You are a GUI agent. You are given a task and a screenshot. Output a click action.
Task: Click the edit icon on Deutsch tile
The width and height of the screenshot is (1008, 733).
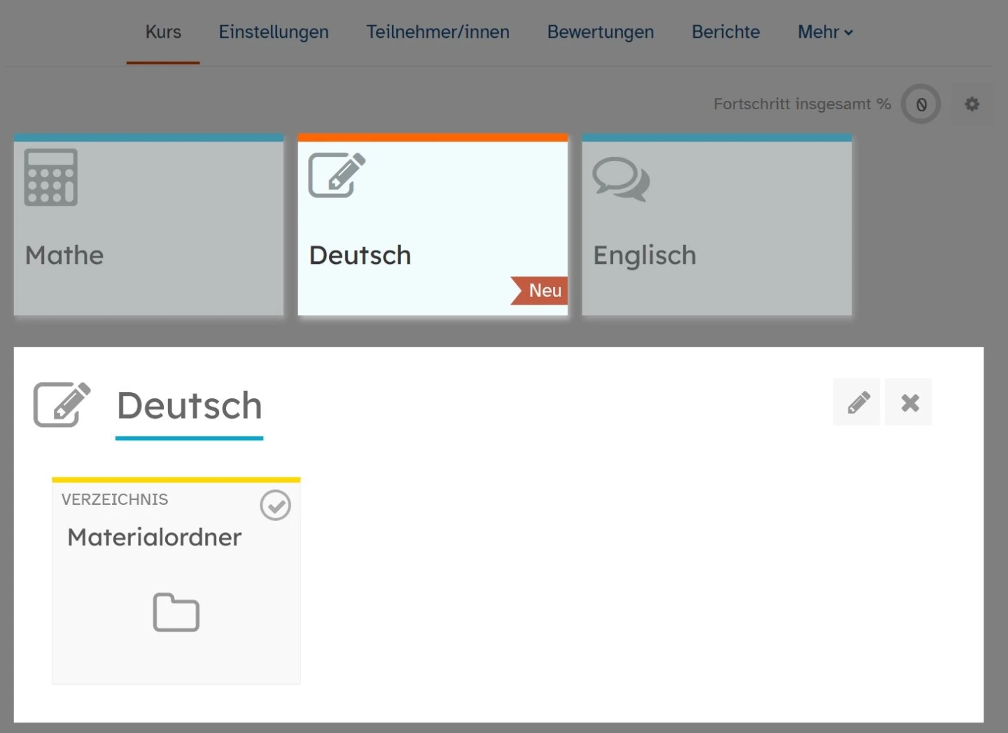pyautogui.click(x=337, y=175)
